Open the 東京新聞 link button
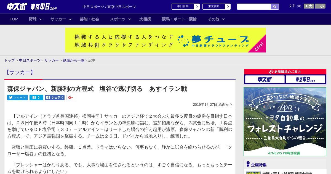Image resolution: width=331 pixels, height=174 pixels. pyautogui.click(x=214, y=7)
